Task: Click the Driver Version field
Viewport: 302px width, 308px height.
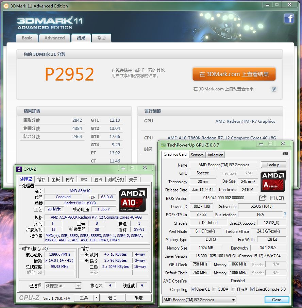Action: pyautogui.click(x=238, y=256)
